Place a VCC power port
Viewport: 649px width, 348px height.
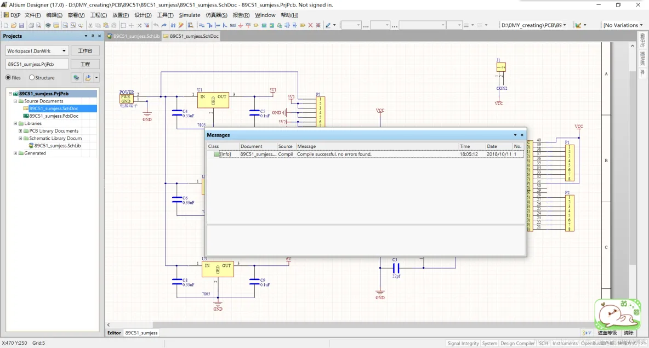click(248, 25)
